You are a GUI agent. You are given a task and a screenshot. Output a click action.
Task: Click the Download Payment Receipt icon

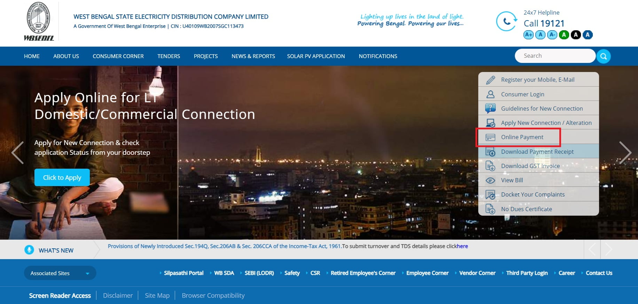pos(490,152)
